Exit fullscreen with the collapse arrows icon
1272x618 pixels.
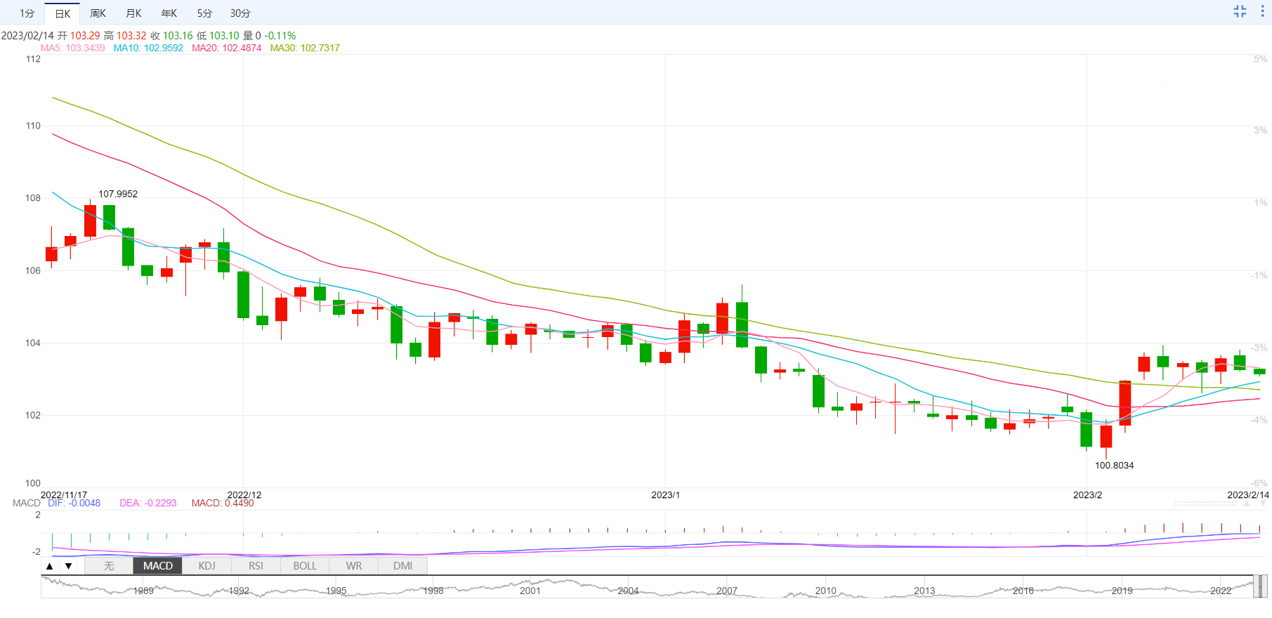tap(1240, 11)
